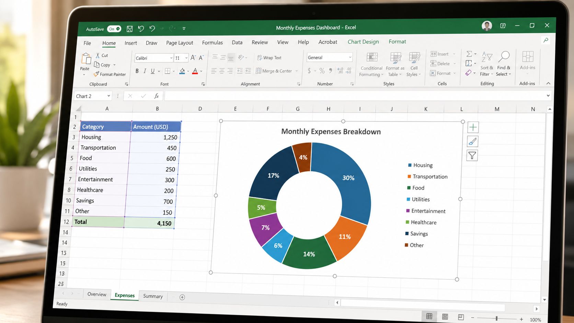Toggle Bold formatting
The width and height of the screenshot is (574, 323).
click(x=137, y=71)
